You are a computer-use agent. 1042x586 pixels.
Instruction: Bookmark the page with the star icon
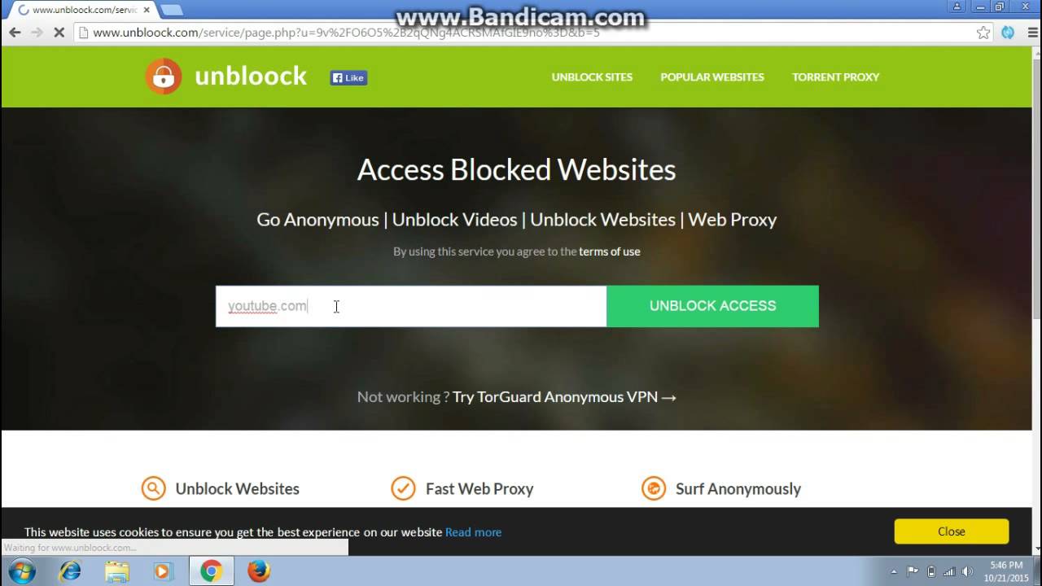coord(983,33)
